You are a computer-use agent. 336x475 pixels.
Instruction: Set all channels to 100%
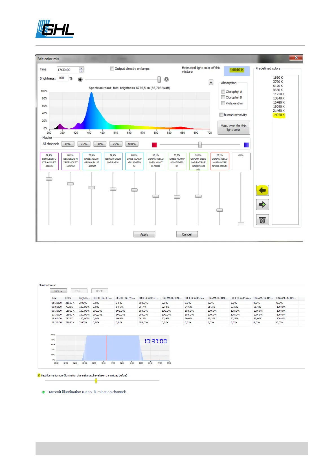132,144
